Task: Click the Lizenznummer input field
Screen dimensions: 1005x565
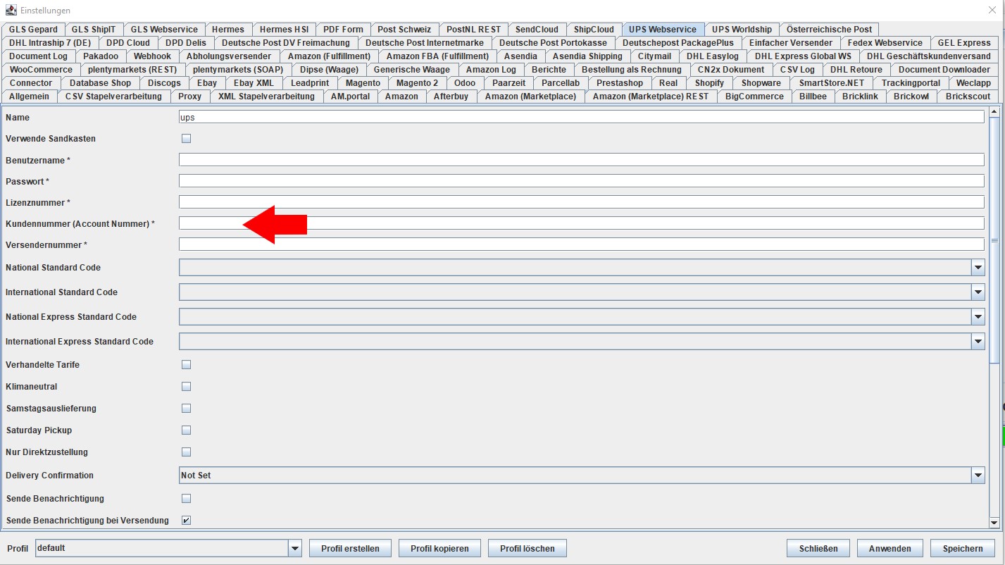Action: (582, 202)
